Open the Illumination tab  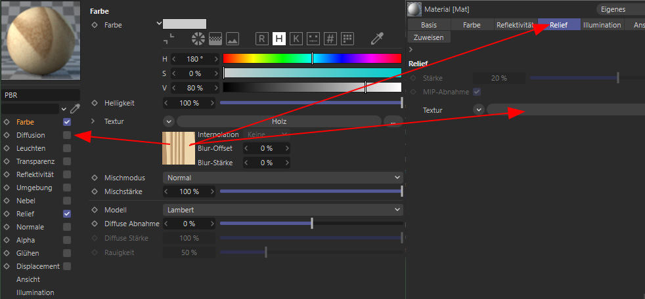tap(602, 25)
